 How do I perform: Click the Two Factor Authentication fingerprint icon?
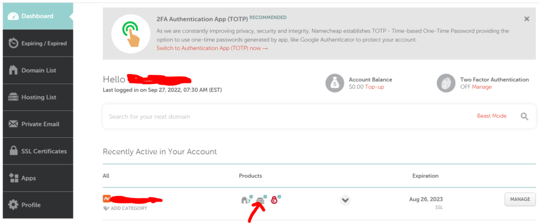(x=446, y=83)
